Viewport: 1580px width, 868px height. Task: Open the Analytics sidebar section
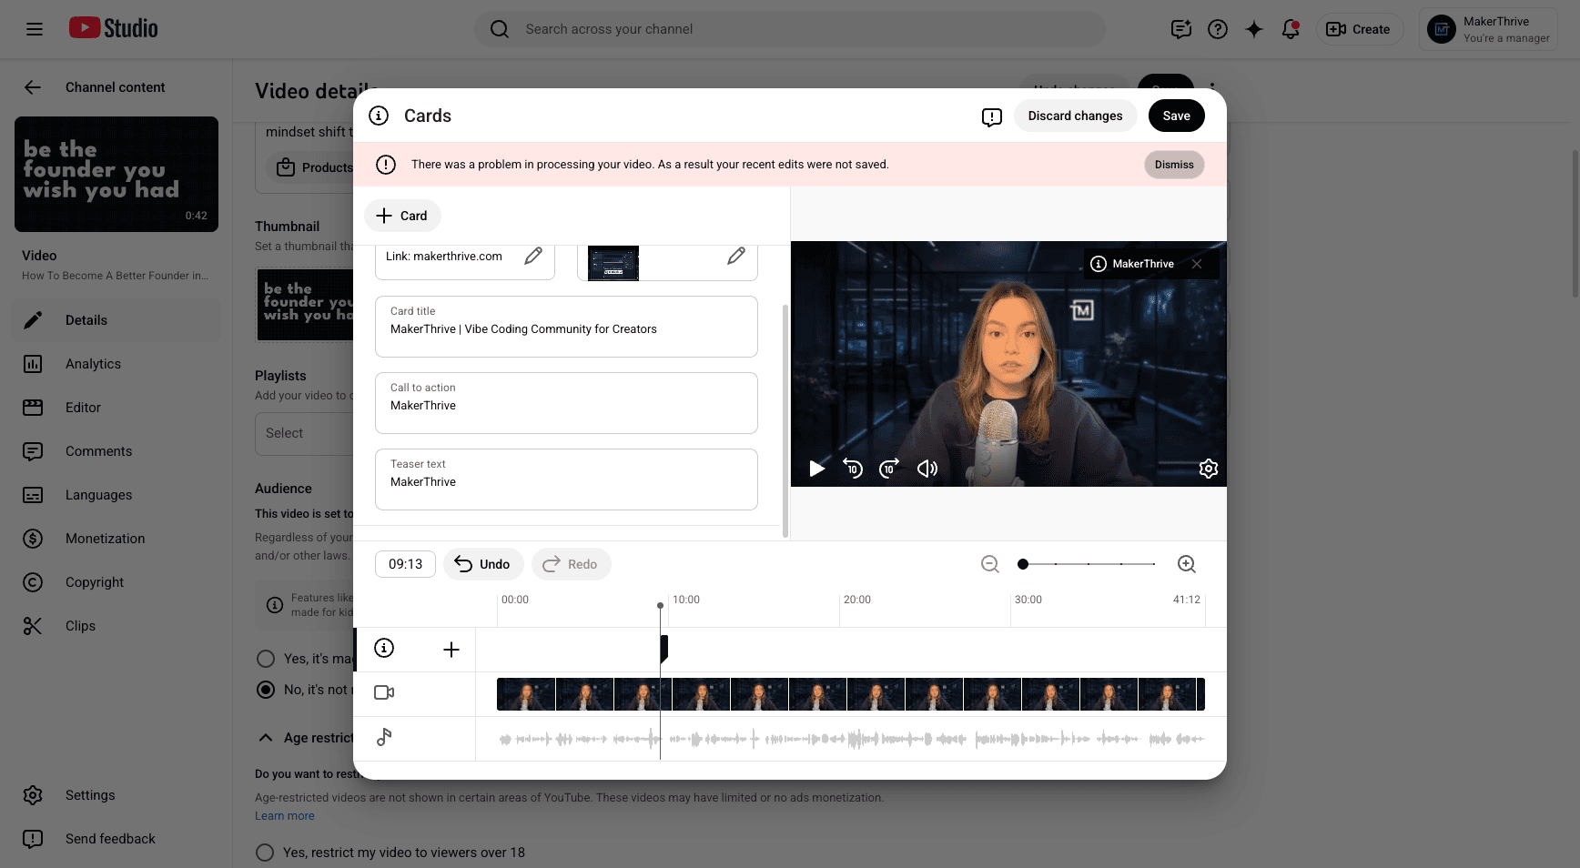[116, 364]
